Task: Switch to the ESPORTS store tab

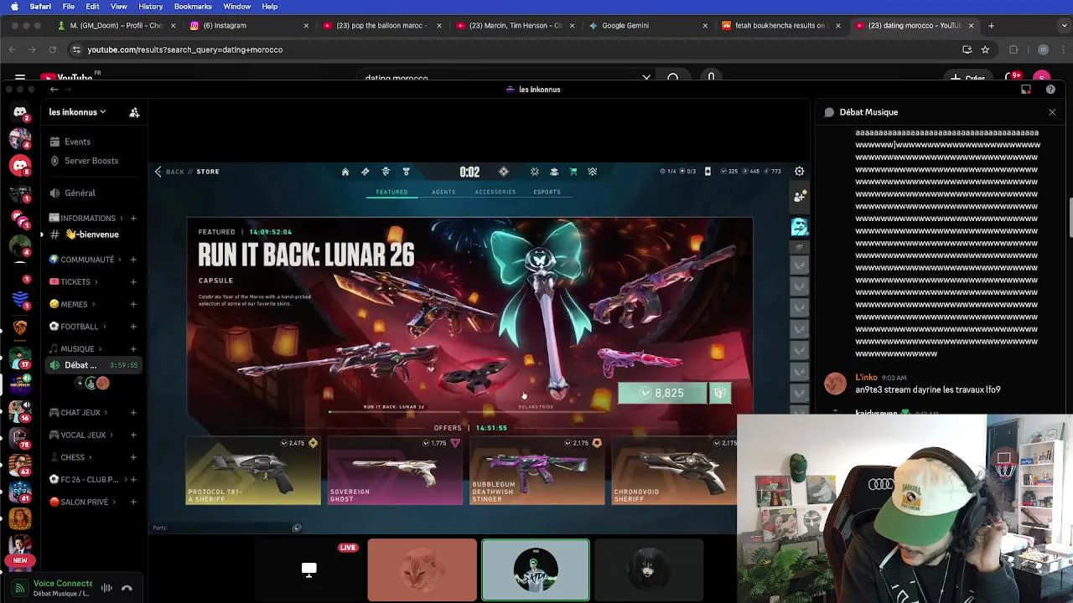Action: click(x=547, y=192)
